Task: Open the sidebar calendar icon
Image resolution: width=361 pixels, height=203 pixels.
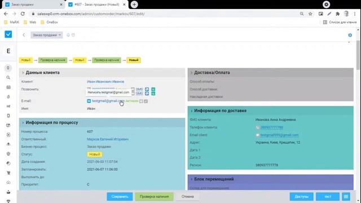Action: [x=8, y=87]
